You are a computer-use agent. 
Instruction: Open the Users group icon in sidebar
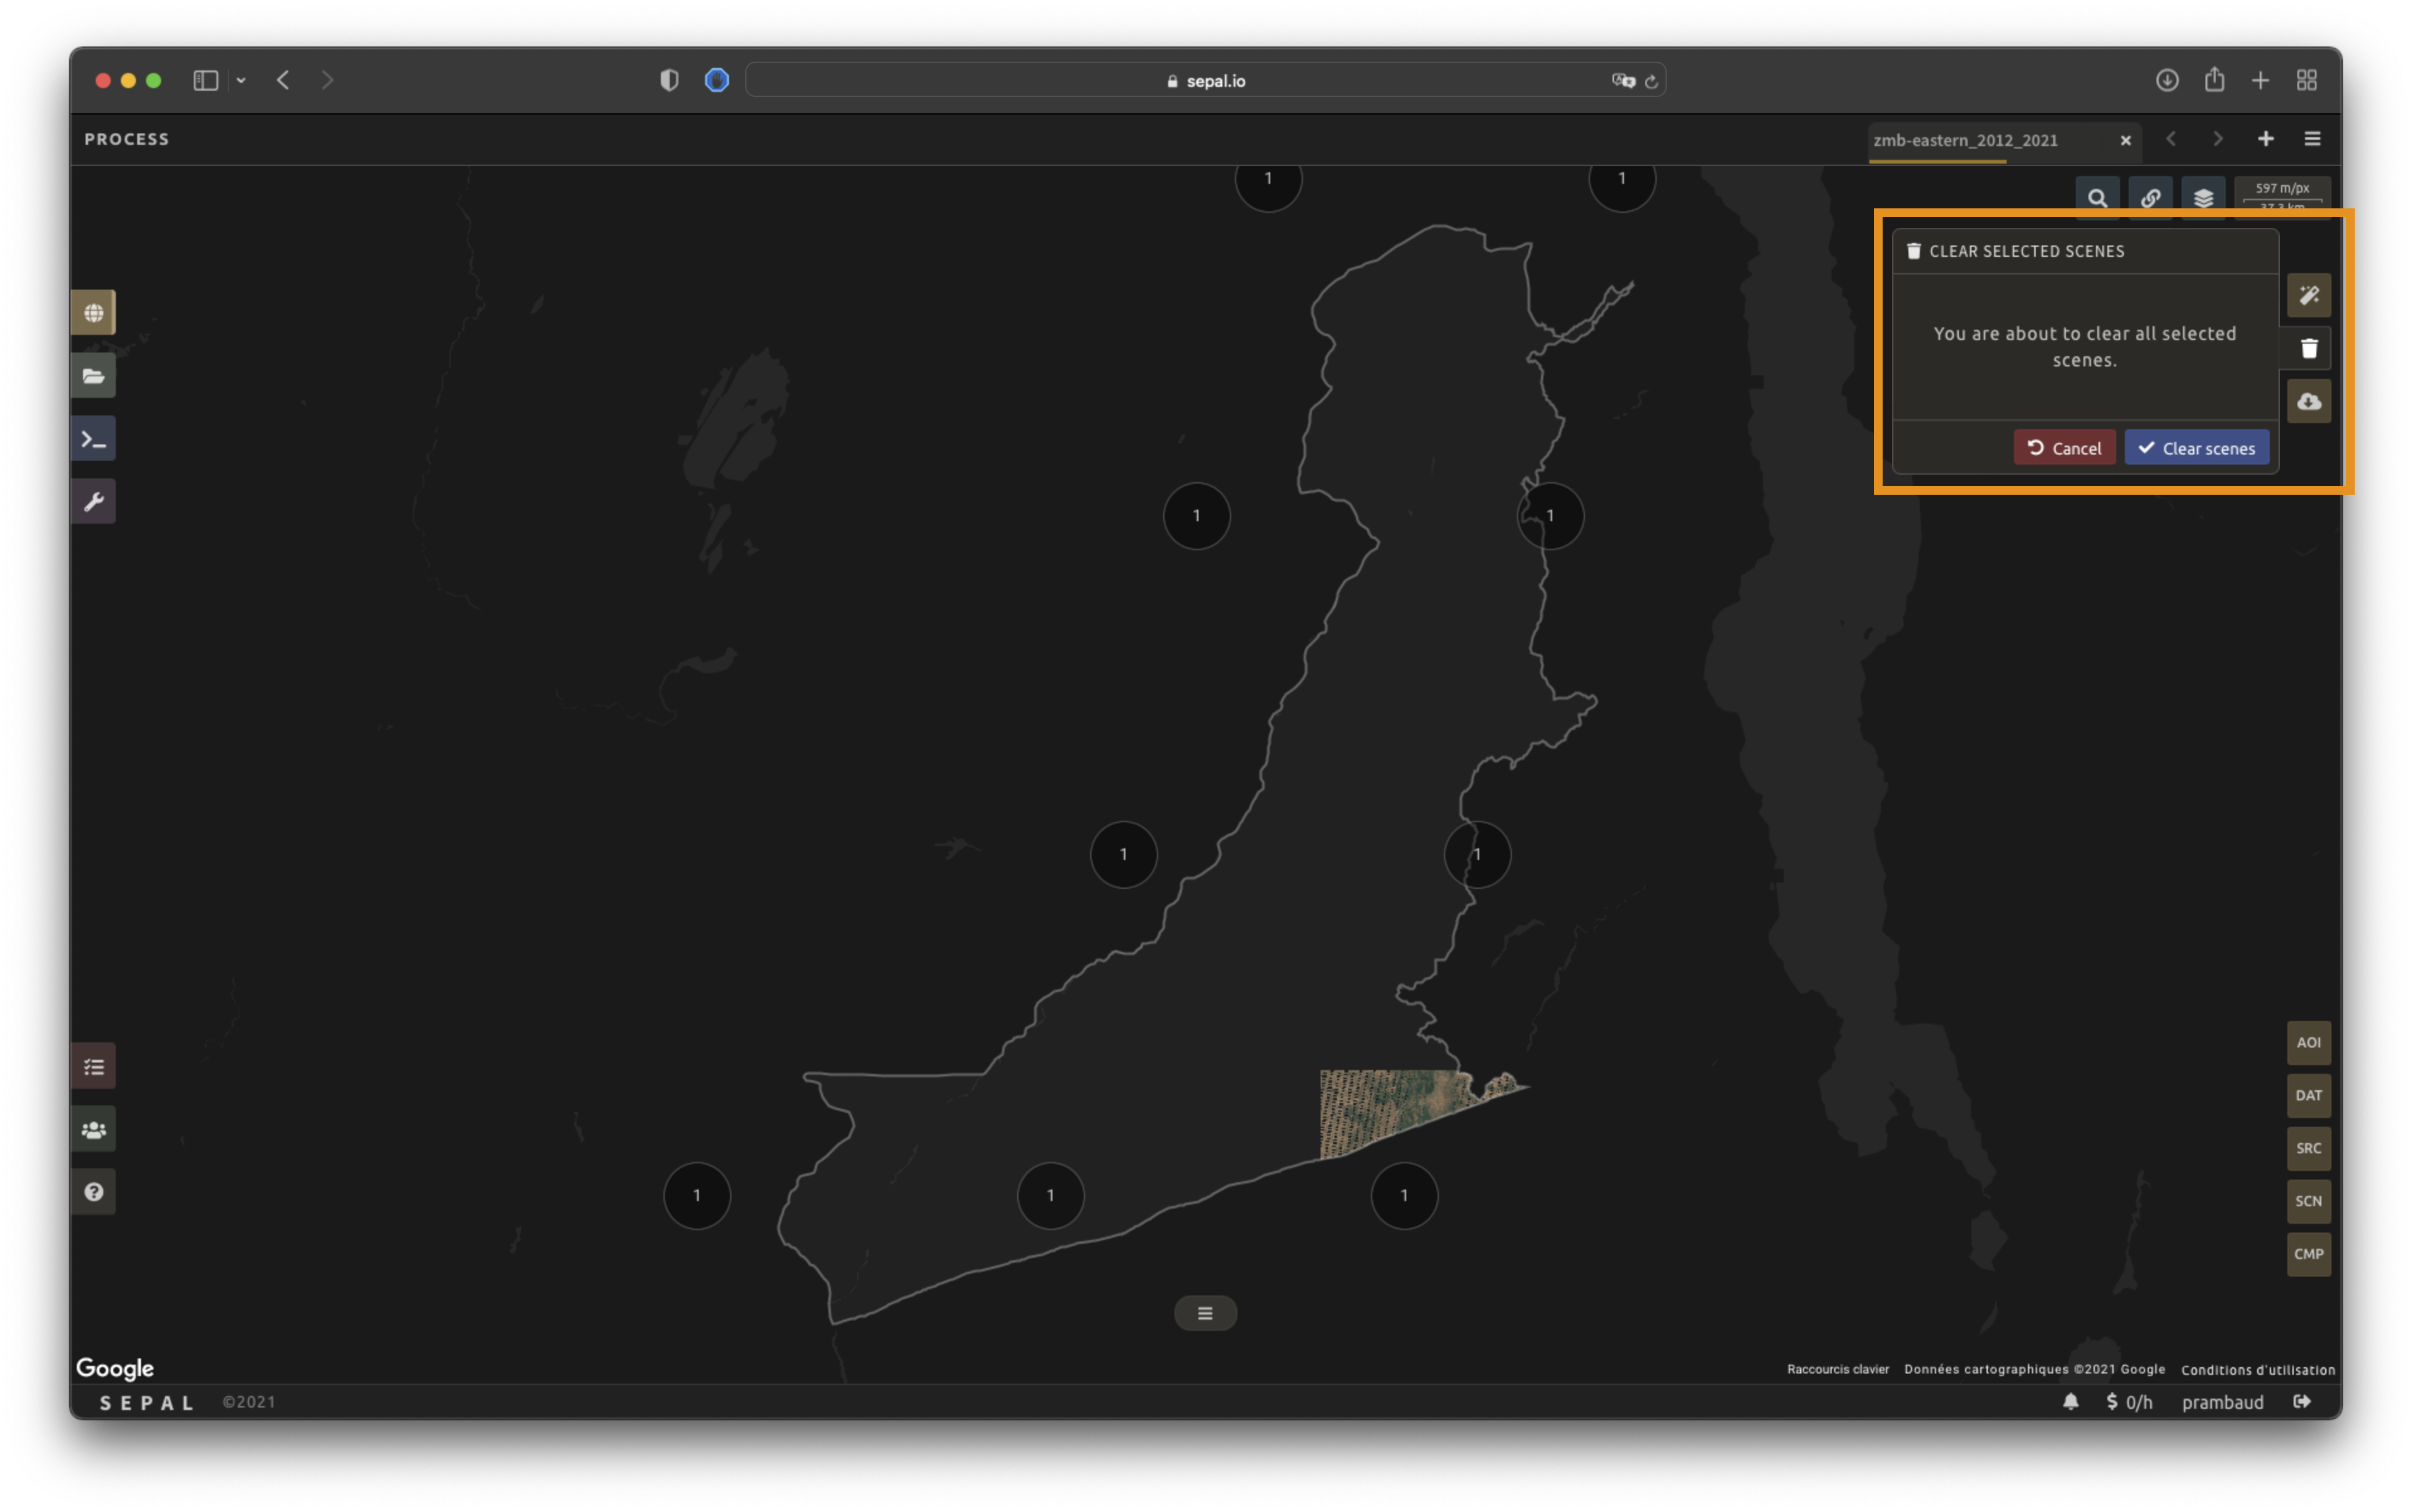(93, 1130)
